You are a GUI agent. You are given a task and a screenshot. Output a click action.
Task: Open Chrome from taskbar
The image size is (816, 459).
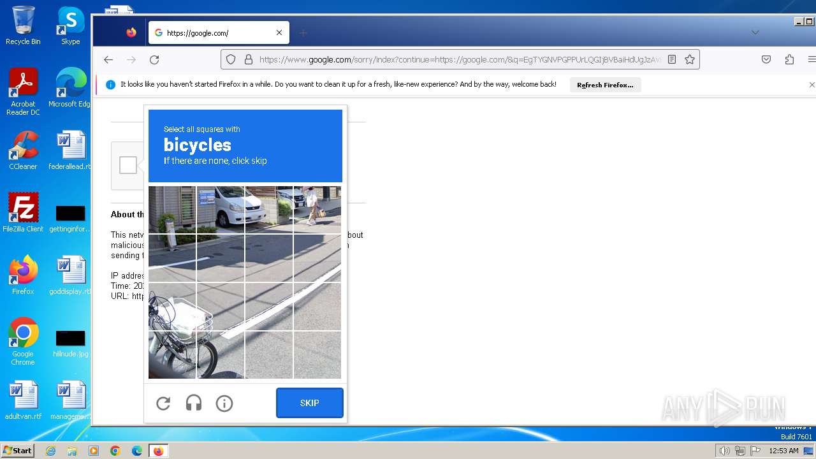click(115, 451)
